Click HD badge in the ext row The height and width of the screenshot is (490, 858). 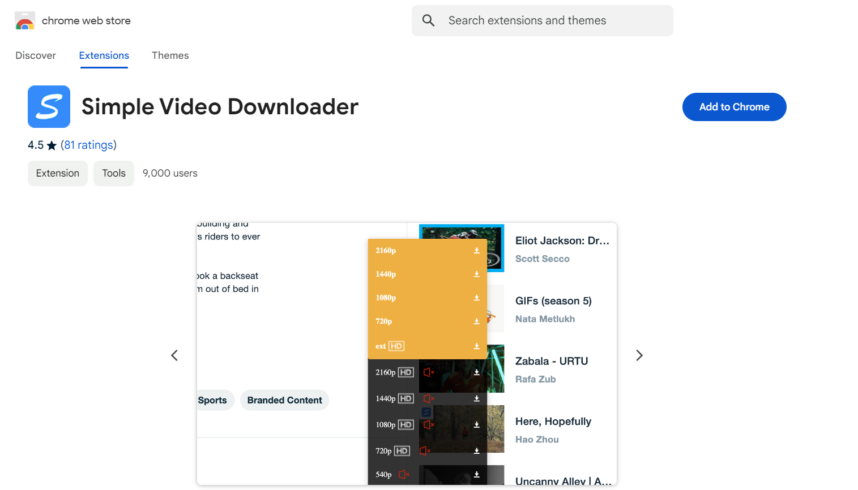tap(396, 346)
